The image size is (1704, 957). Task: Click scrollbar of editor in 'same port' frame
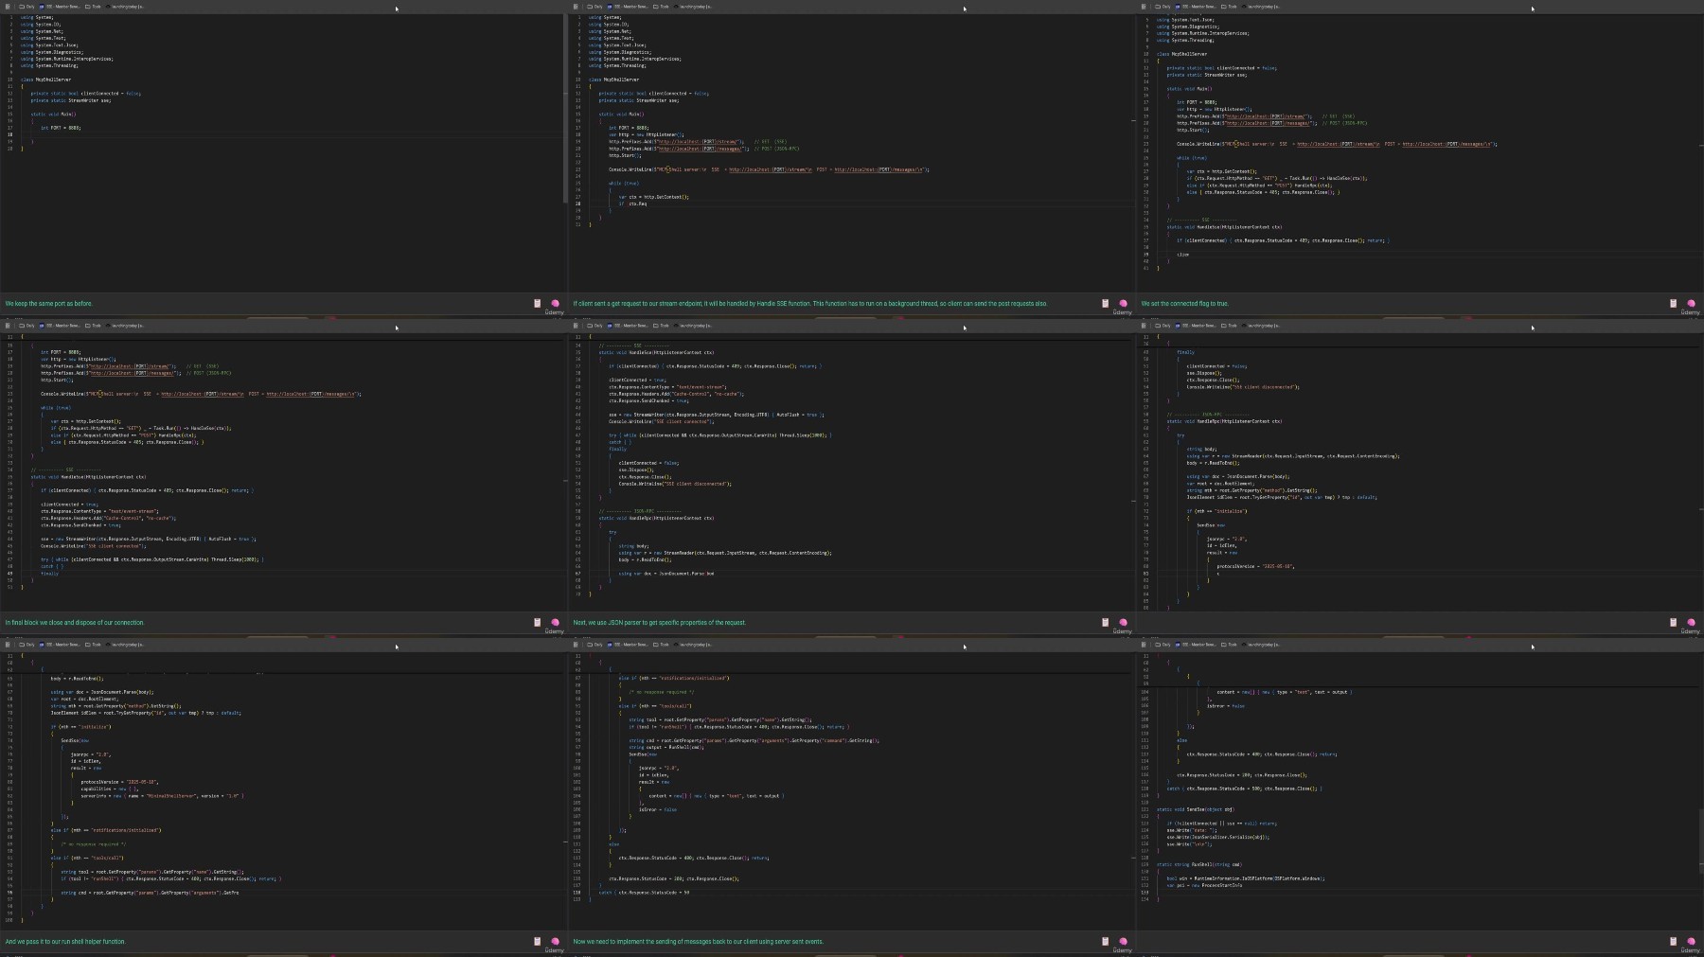click(x=564, y=109)
